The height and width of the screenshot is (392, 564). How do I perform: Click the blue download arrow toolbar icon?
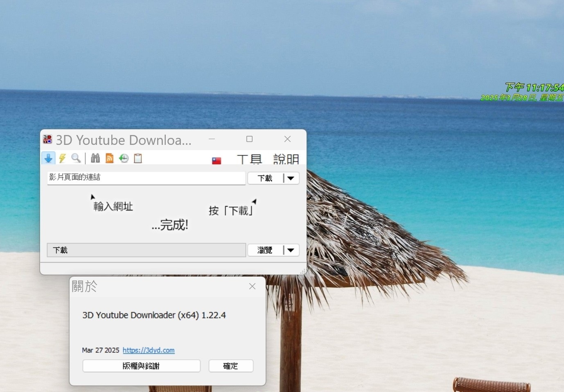pyautogui.click(x=48, y=158)
